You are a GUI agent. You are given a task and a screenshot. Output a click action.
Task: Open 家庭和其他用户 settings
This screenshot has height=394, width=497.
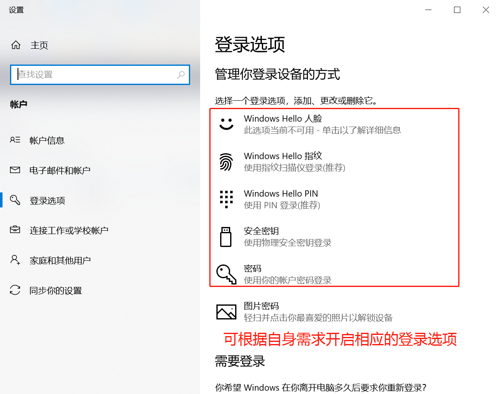[x=60, y=260]
